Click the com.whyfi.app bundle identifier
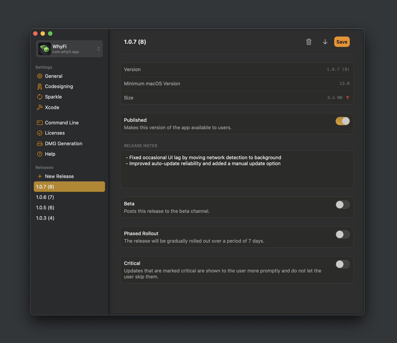This screenshot has height=343, width=397. click(66, 52)
